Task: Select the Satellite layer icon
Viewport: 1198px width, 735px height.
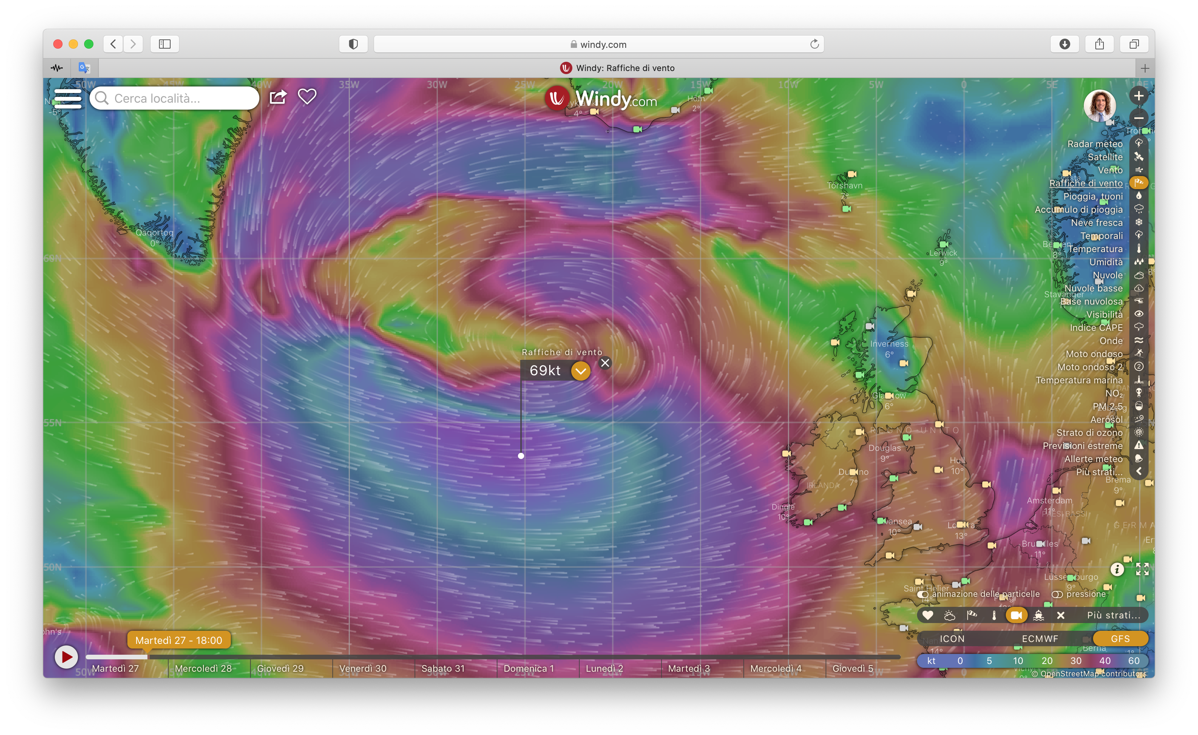Action: tap(1139, 157)
